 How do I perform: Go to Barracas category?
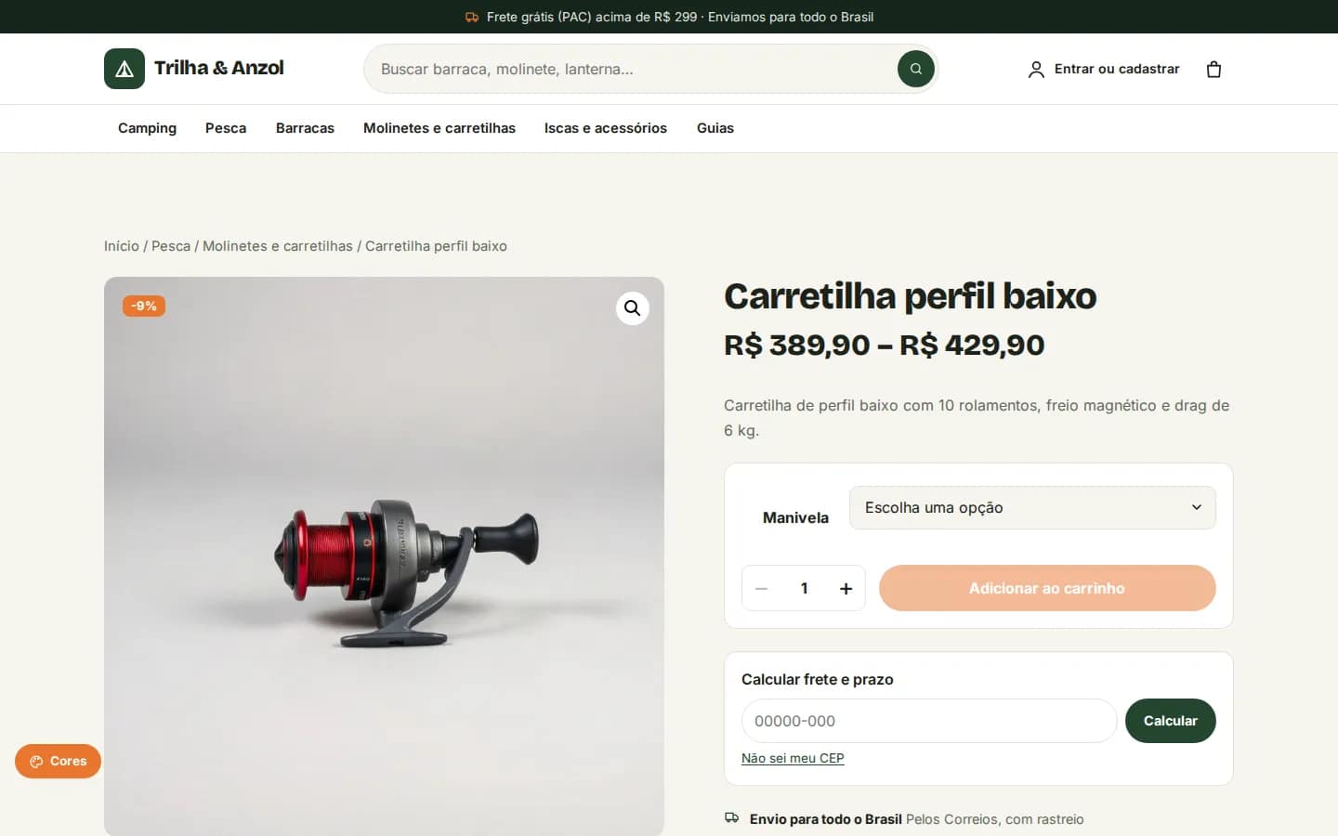(305, 128)
